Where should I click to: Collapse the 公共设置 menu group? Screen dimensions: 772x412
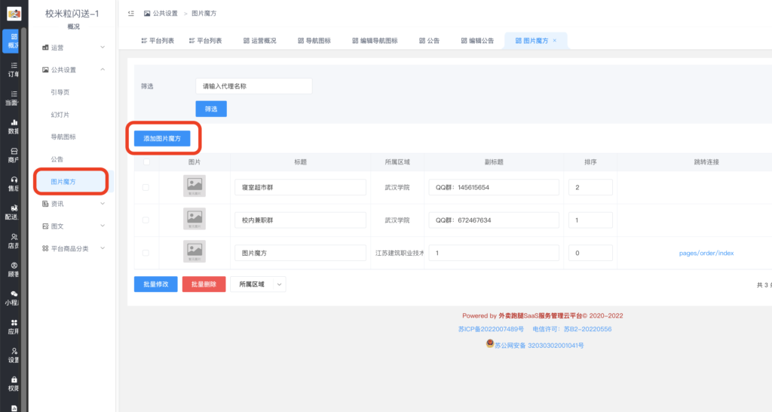click(x=73, y=69)
